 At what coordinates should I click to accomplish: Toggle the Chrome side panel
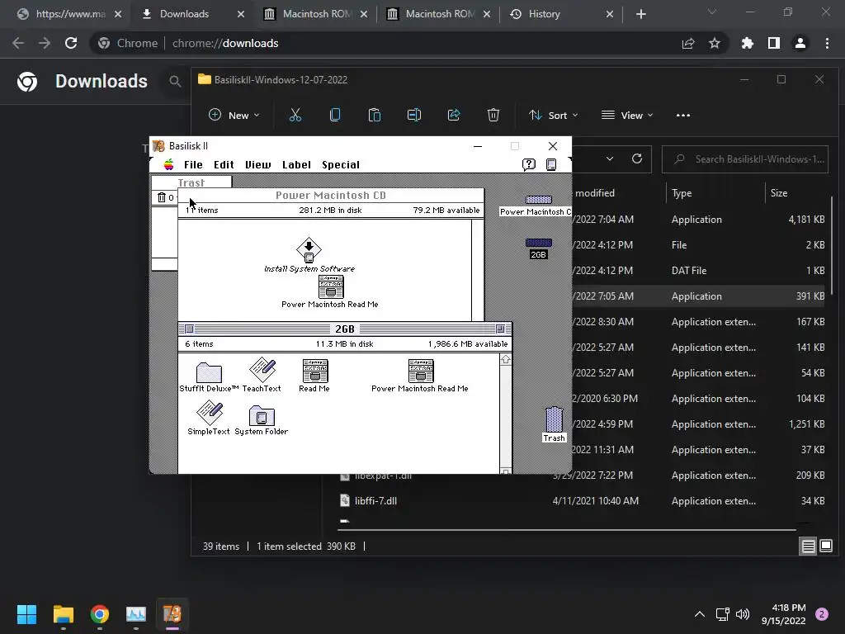pyautogui.click(x=774, y=43)
